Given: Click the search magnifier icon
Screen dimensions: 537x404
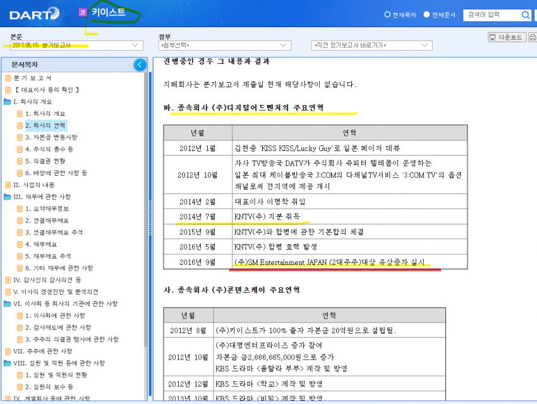Looking at the screenshot, I should point(526,15).
